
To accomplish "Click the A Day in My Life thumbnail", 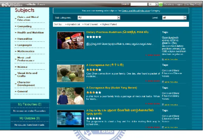I will [x=71, y=119].
